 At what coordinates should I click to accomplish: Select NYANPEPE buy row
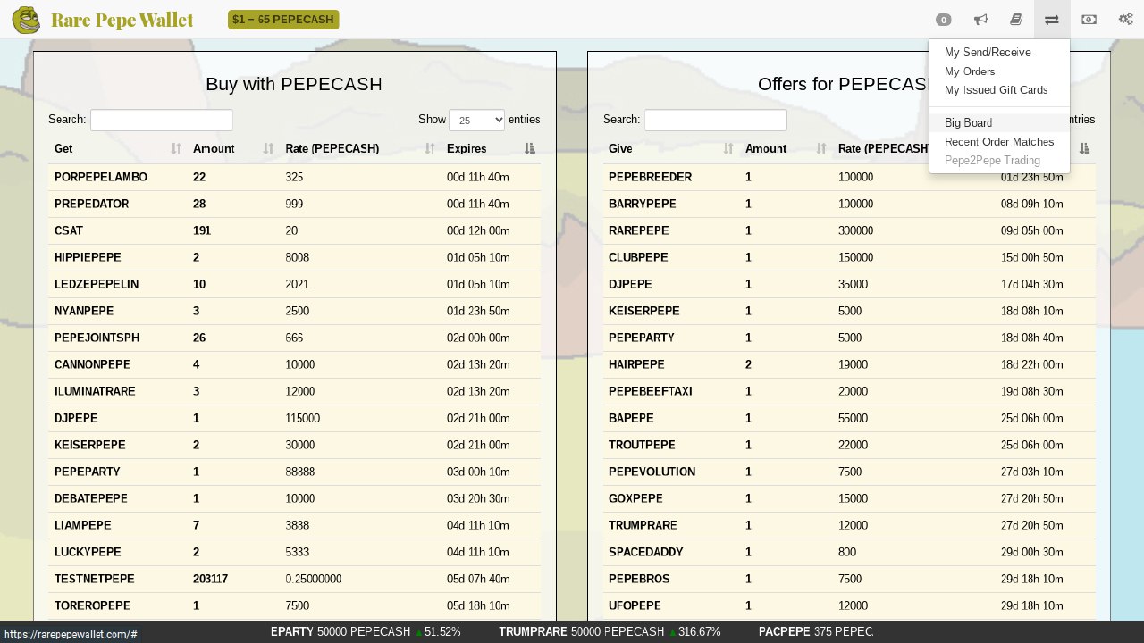294,311
